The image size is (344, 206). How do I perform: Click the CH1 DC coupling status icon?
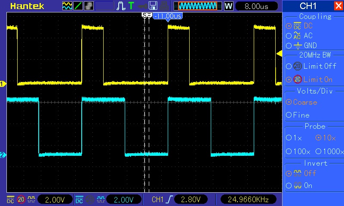coord(10,200)
